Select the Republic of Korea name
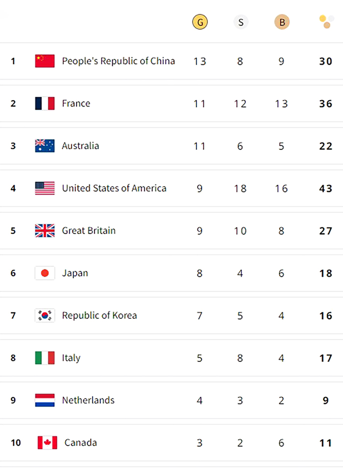Image resolution: width=343 pixels, height=469 pixels. (x=99, y=315)
